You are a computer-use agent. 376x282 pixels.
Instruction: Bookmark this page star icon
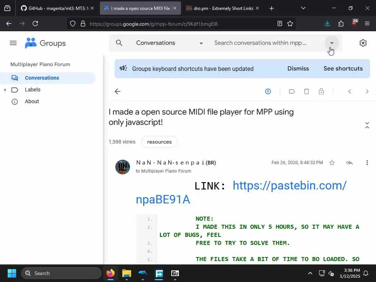tap(290, 23)
